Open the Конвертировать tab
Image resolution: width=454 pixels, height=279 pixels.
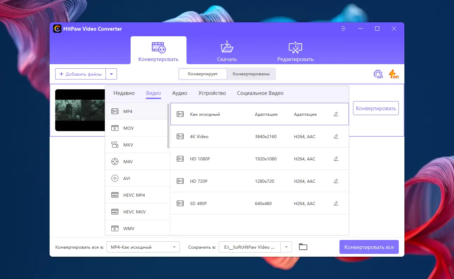159,50
